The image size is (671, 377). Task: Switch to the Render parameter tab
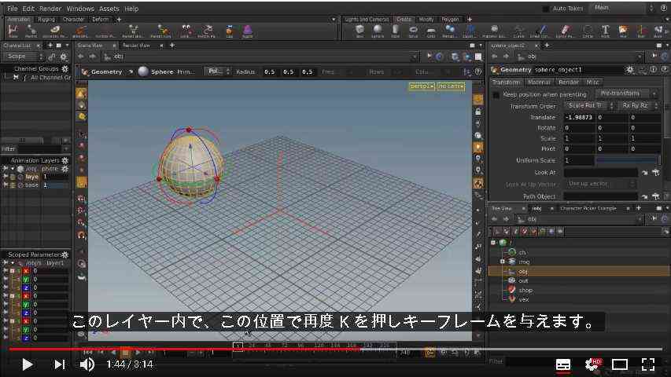[568, 82]
